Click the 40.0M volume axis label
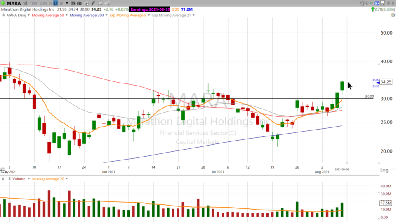Viewport: 396px width, 222px height. click(386, 186)
